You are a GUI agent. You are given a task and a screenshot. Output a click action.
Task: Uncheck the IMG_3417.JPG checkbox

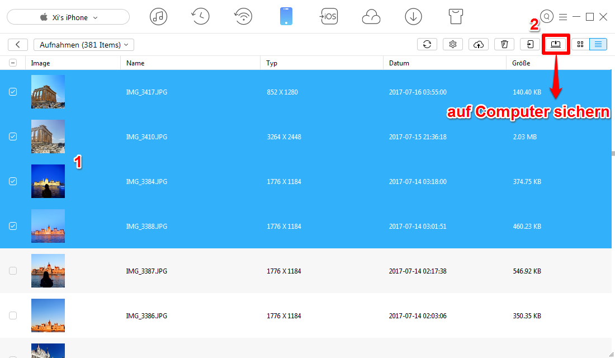[x=13, y=92]
